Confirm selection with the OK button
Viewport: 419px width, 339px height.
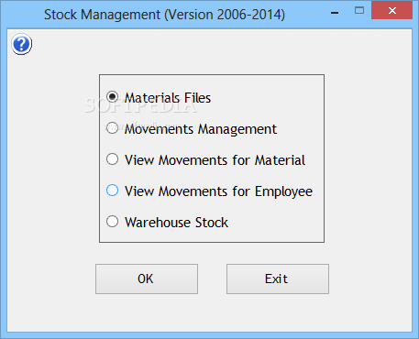[x=147, y=279]
